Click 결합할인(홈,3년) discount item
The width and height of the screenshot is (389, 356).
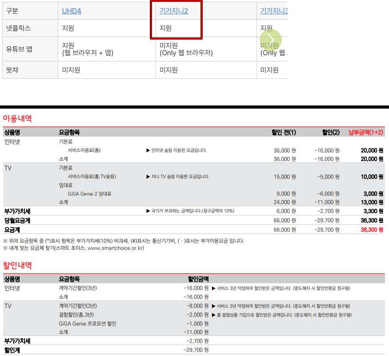point(76,315)
